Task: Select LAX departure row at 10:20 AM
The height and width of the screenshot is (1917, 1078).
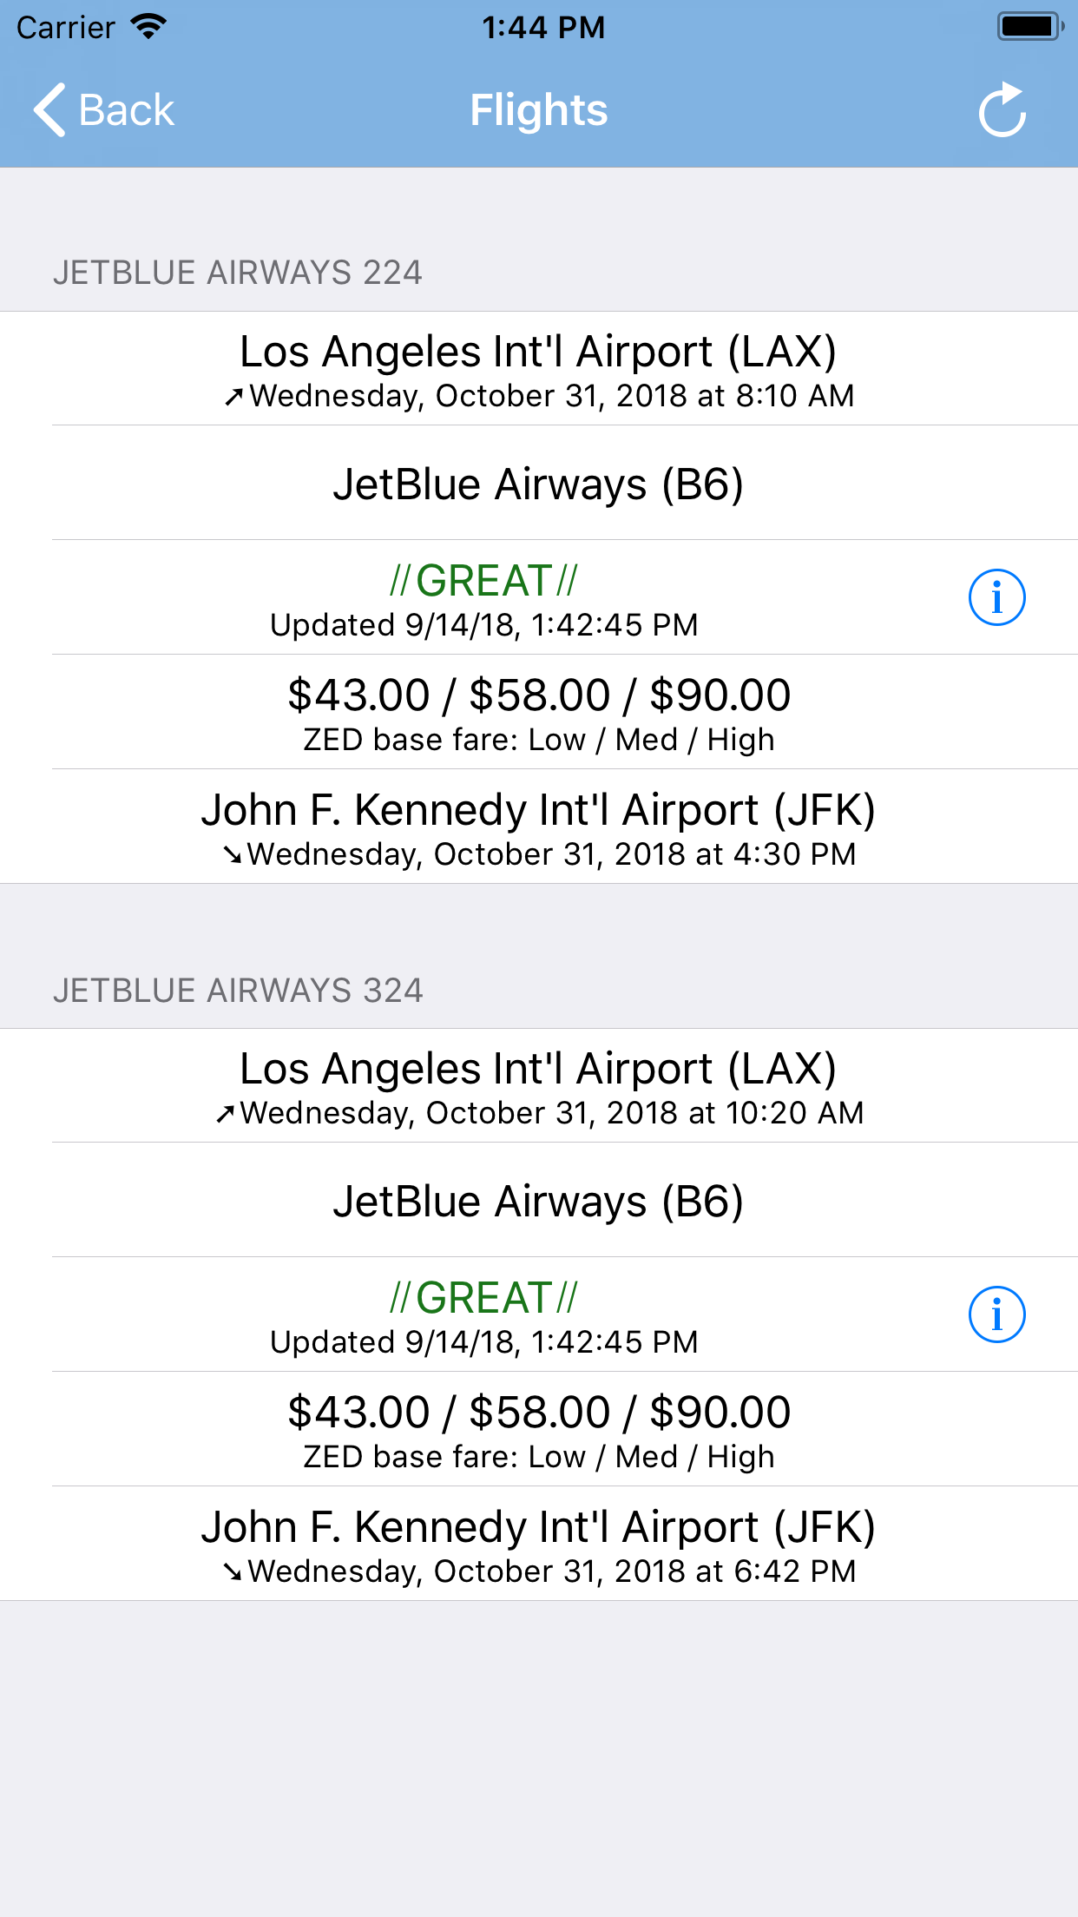Action: [539, 1086]
